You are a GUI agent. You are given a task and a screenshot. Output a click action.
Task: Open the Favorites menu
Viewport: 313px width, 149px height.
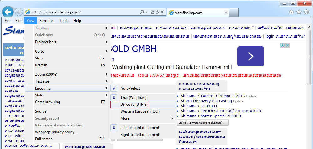pos(47,21)
